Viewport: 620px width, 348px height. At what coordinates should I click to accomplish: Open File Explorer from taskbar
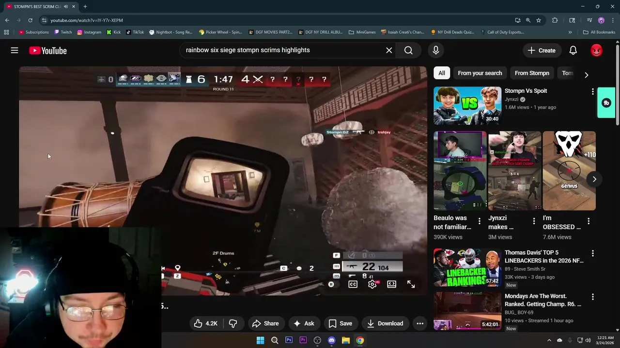[x=345, y=340]
